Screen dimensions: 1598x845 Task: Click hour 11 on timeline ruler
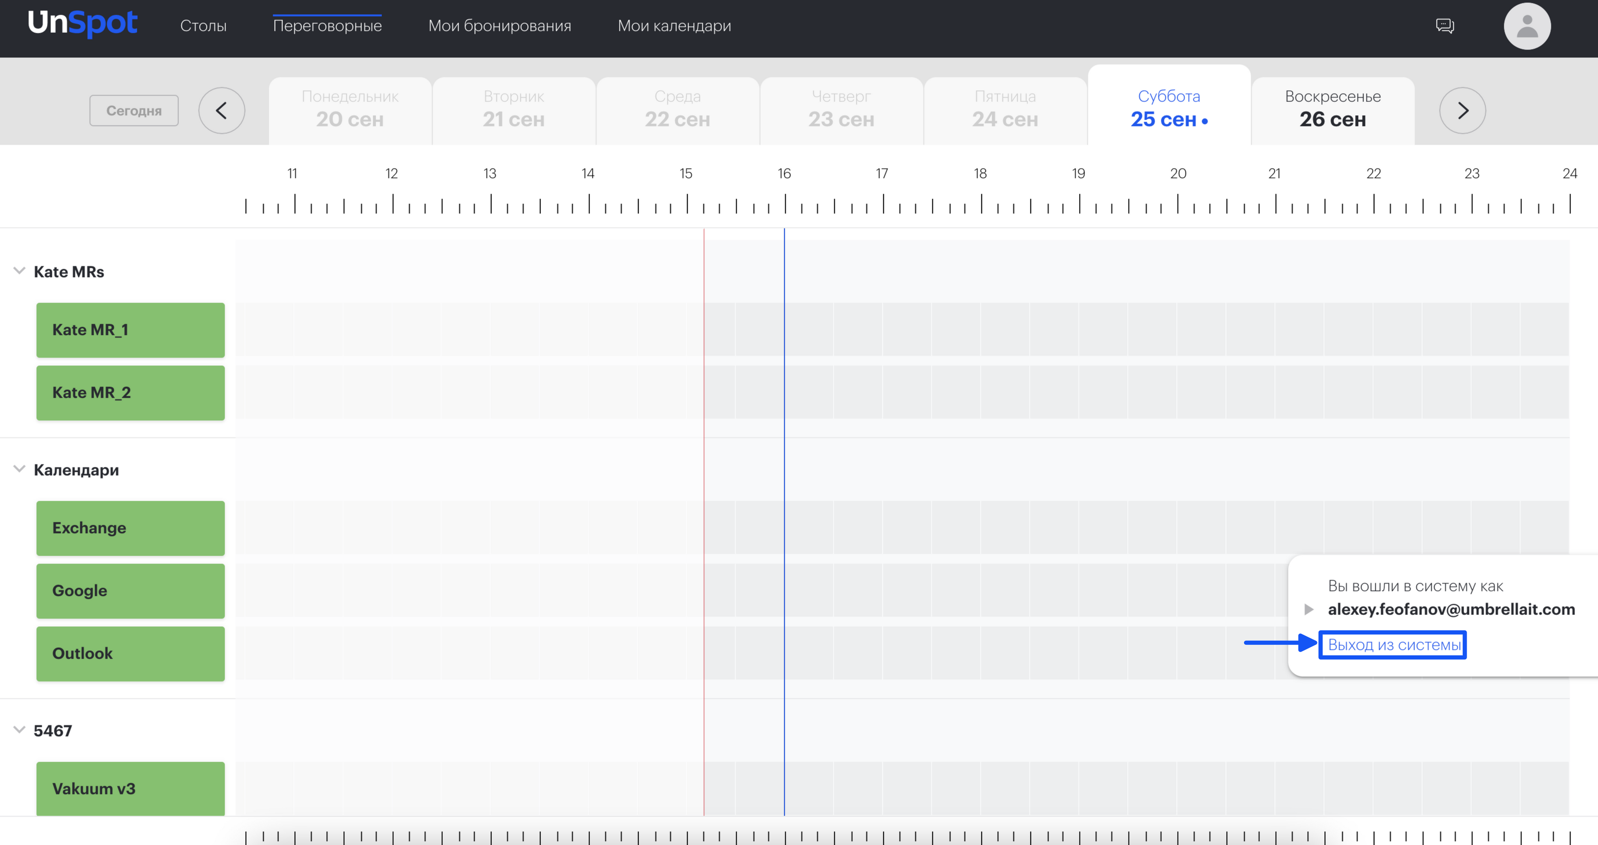pyautogui.click(x=292, y=173)
